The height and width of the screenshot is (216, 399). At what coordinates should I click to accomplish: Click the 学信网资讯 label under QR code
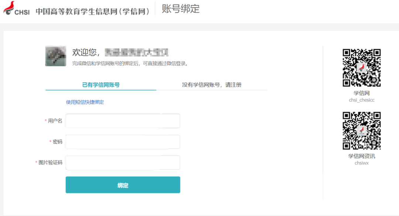point(362,156)
